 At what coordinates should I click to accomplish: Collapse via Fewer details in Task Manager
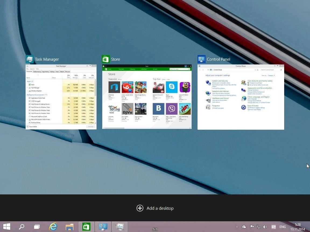32,127
